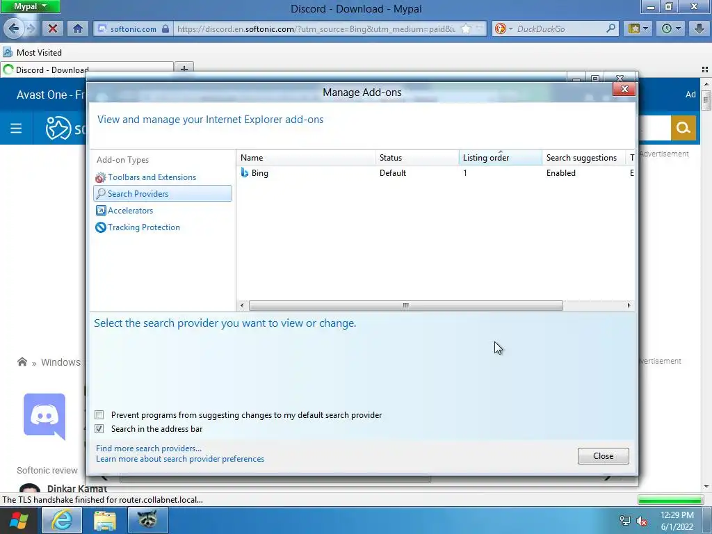Bookmark this page with the star icon
This screenshot has width=712, height=534.
click(467, 29)
